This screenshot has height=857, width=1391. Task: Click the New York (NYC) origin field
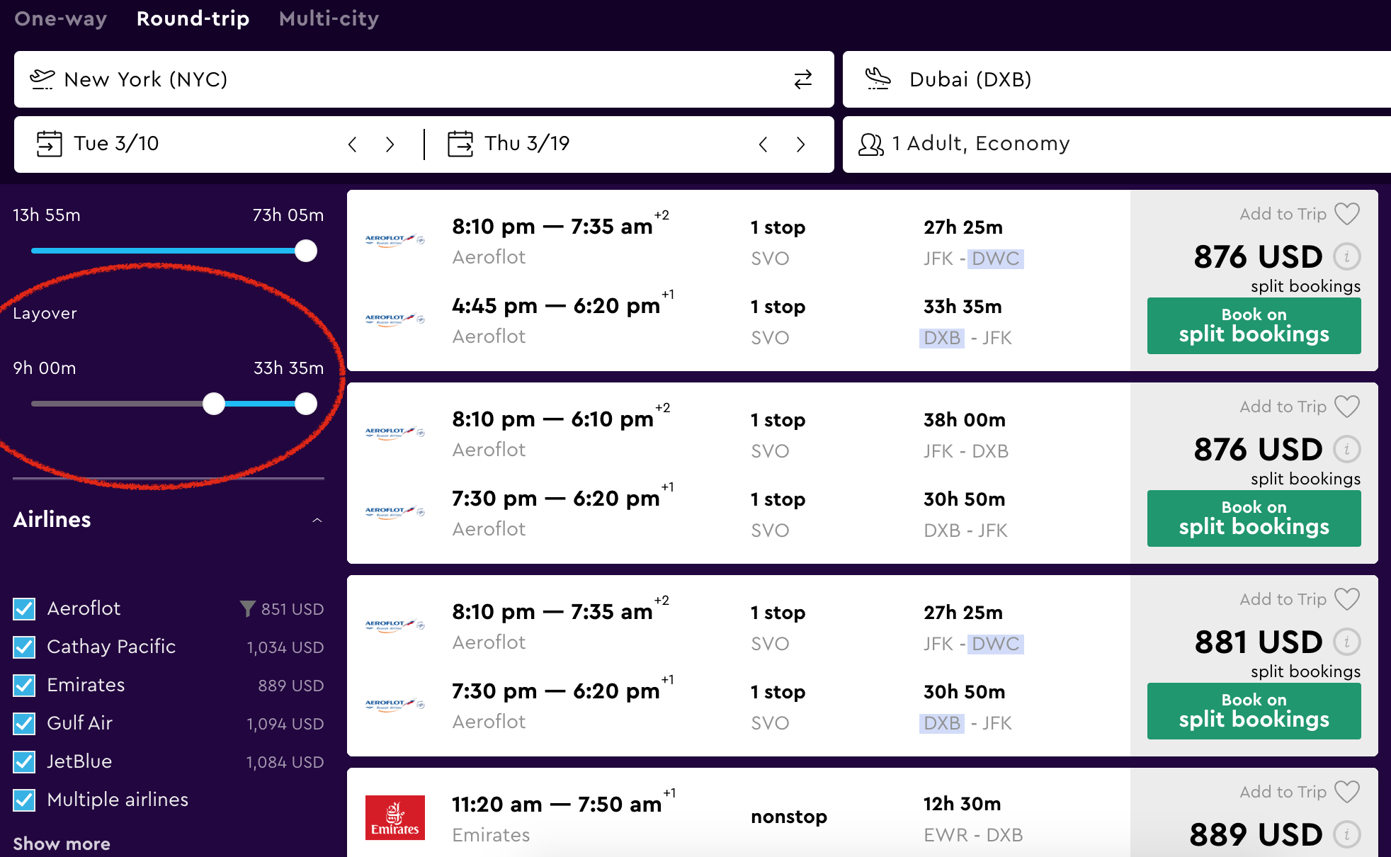coord(424,79)
